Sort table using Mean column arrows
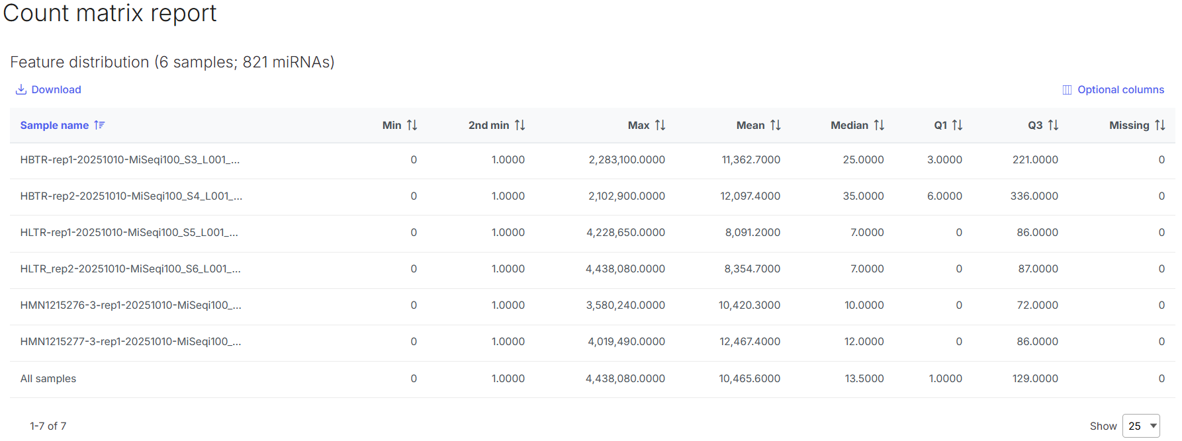This screenshot has width=1182, height=441. (x=775, y=125)
